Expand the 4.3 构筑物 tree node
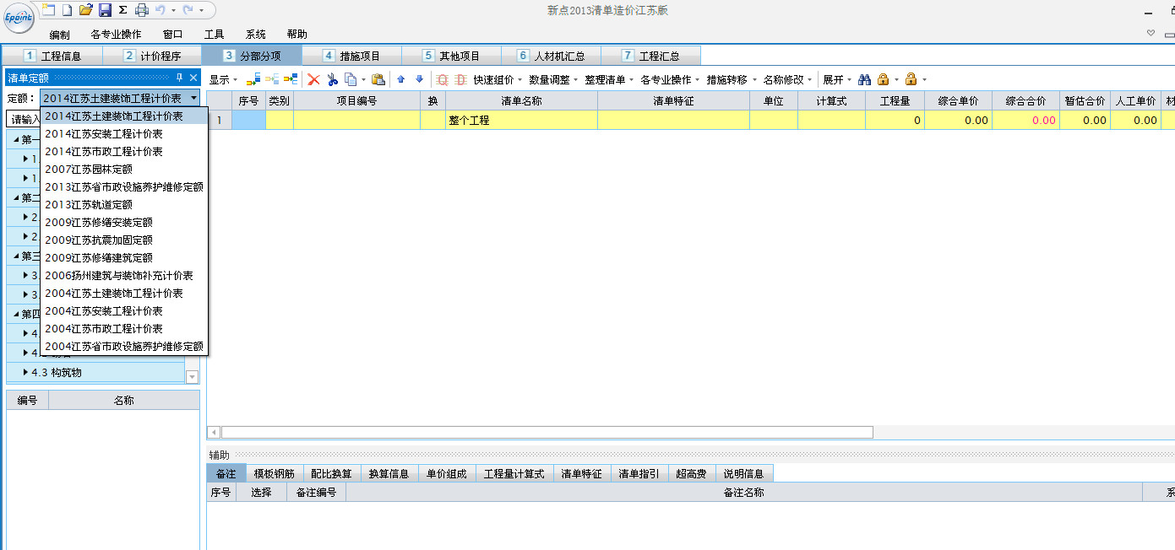1175x550 pixels. (26, 372)
